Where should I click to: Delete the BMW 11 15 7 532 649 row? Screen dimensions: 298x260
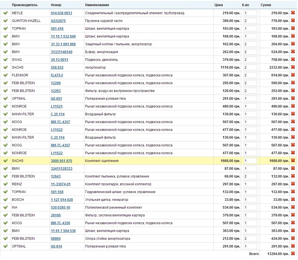(x=293, y=36)
